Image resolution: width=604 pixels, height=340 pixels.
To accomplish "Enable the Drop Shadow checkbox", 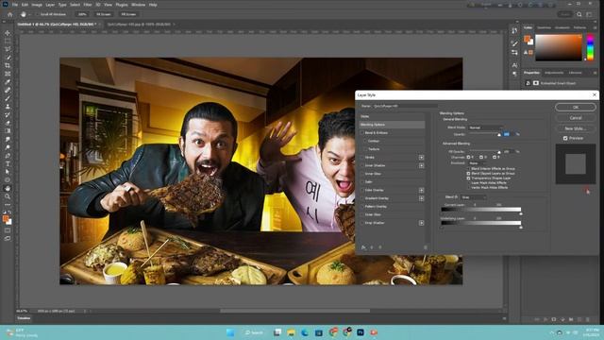I will (x=362, y=223).
